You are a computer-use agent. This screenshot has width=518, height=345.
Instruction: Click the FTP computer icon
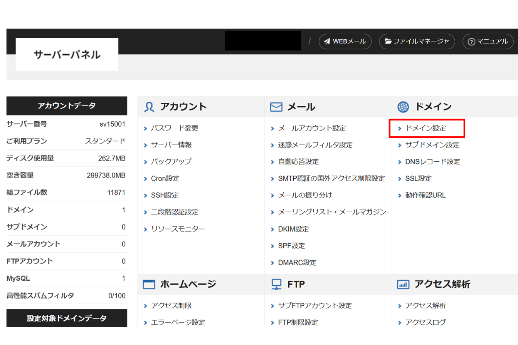click(276, 285)
